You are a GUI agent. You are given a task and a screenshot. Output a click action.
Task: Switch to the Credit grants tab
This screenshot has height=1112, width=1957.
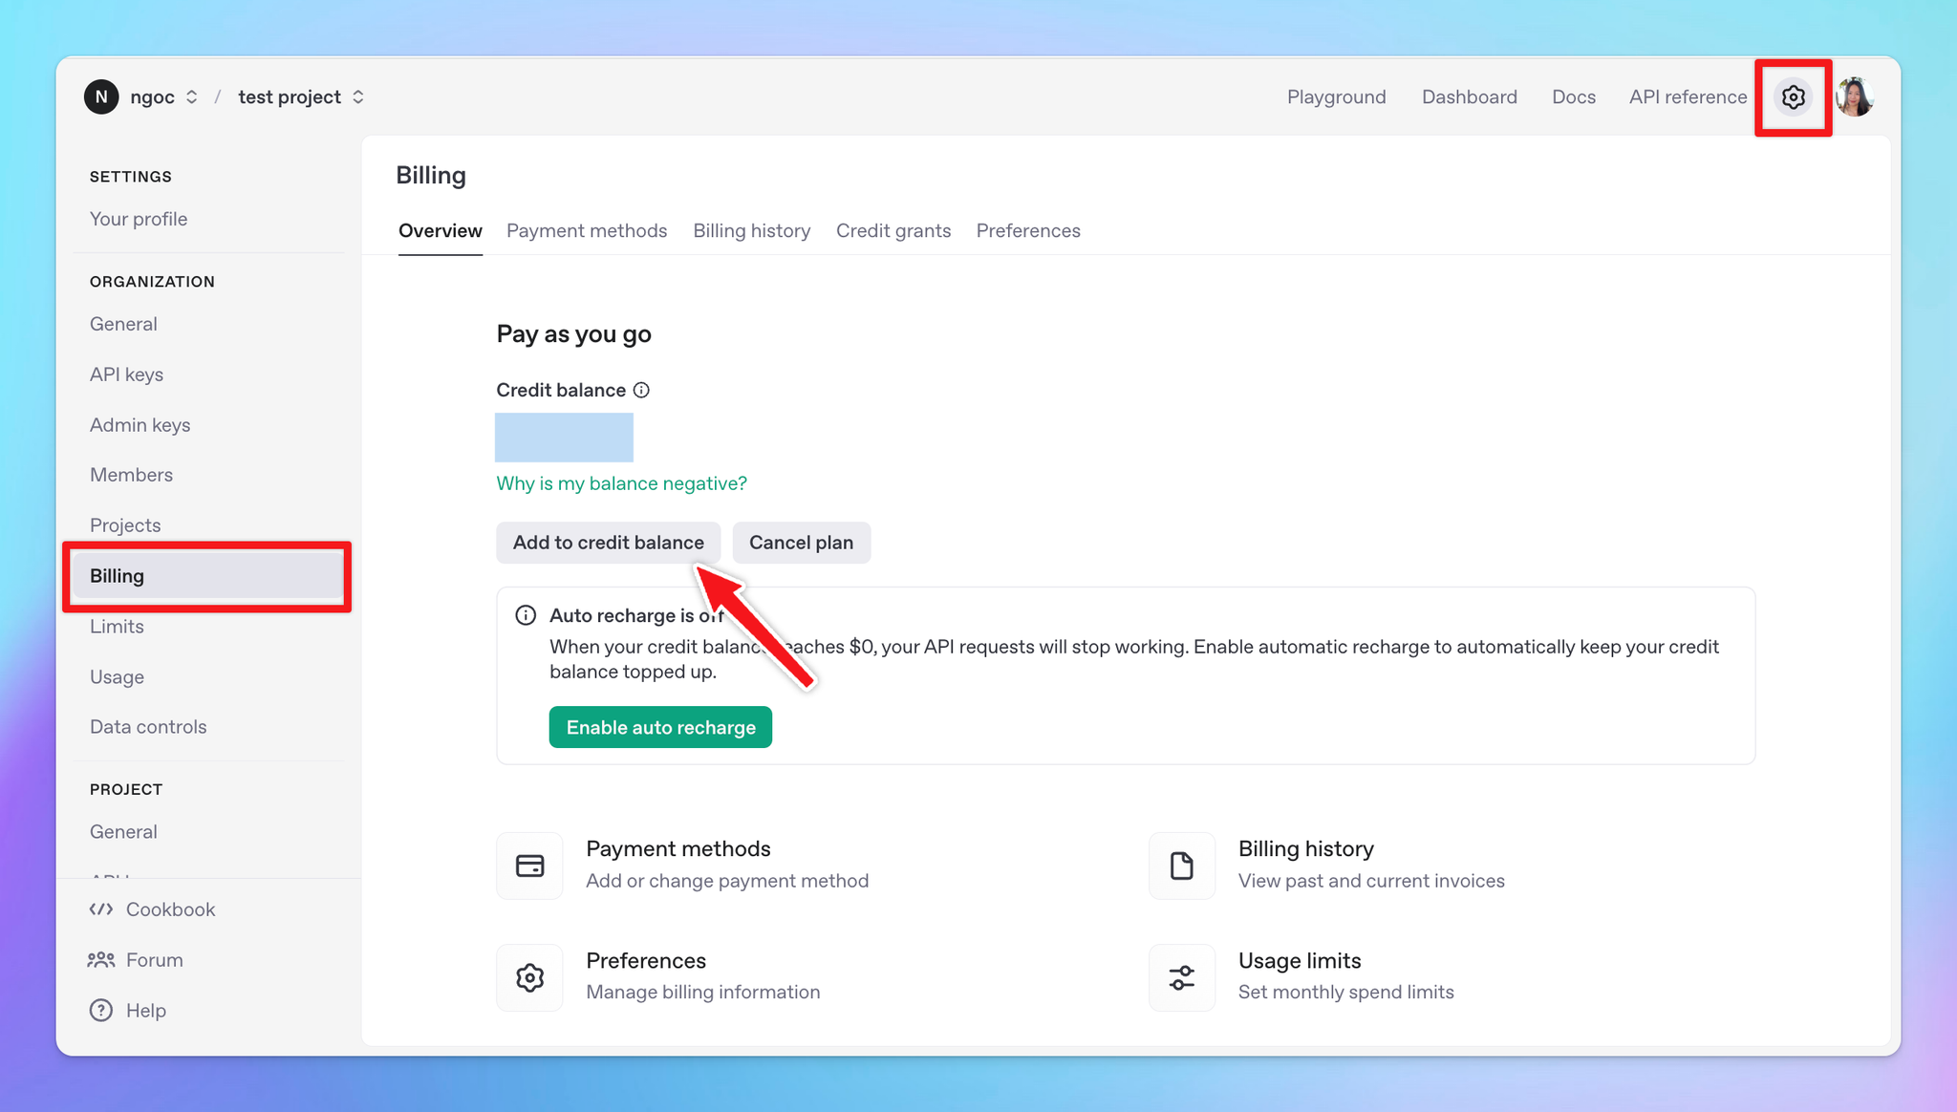[893, 231]
